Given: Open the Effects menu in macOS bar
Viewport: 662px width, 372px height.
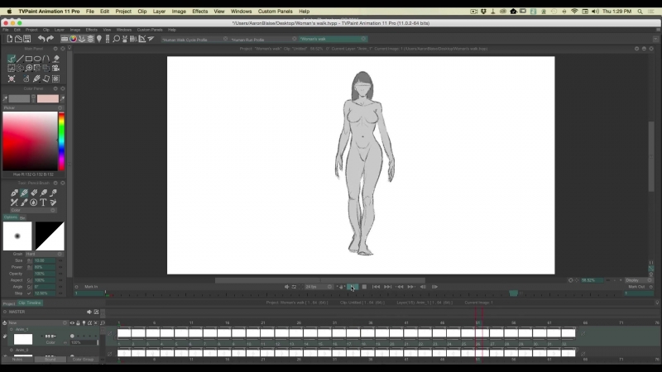Looking at the screenshot, I should click(199, 12).
